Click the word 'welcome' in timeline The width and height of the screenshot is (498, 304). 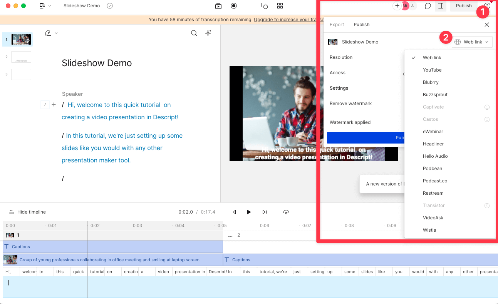point(29,272)
